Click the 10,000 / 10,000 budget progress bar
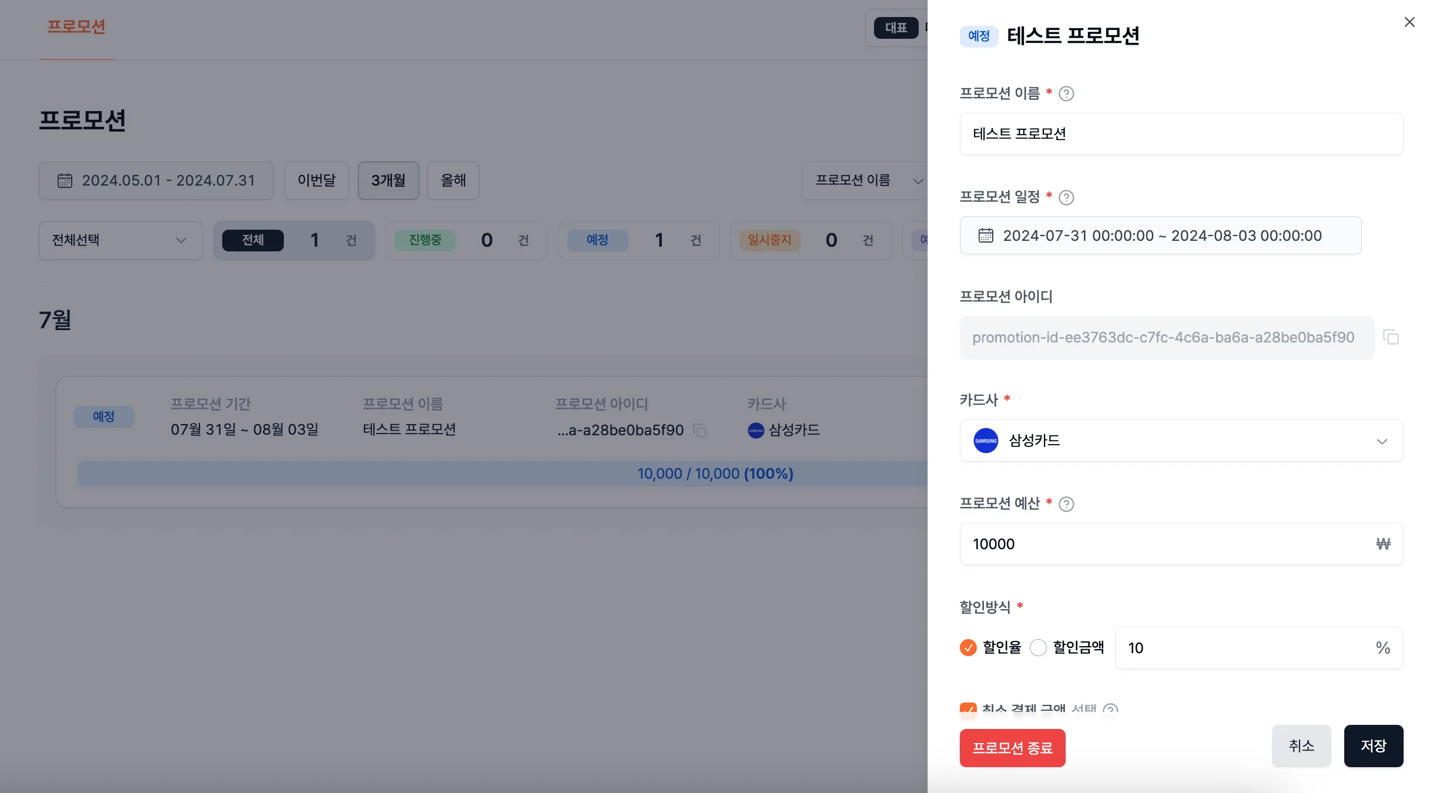The width and height of the screenshot is (1433, 793). coord(503,473)
